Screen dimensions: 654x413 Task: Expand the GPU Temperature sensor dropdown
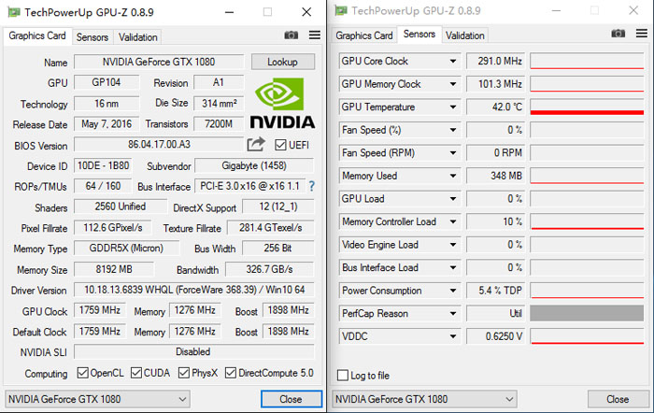pyautogui.click(x=453, y=107)
